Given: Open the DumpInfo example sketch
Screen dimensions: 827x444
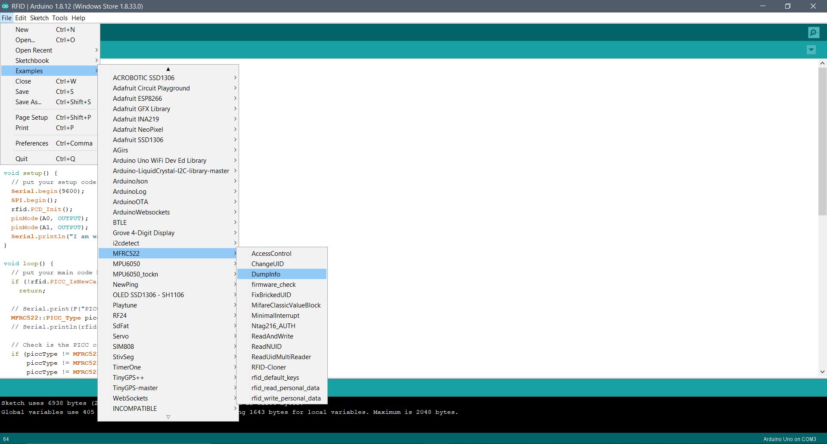Looking at the screenshot, I should 266,274.
